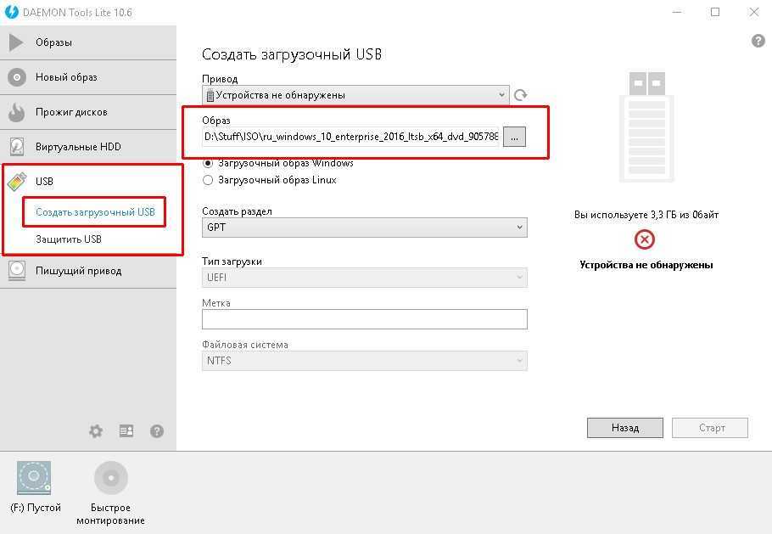Open Пишущий привод section
The width and height of the screenshot is (772, 534).
click(78, 271)
